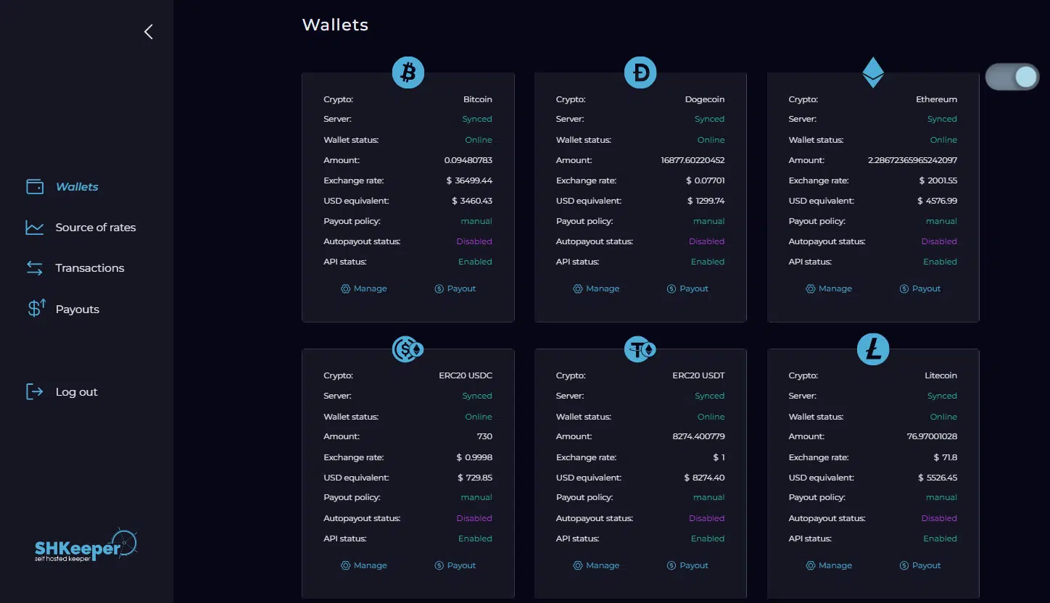The height and width of the screenshot is (603, 1050).
Task: Toggle Autopayout status on the Bitcoin card
Action: pos(474,241)
